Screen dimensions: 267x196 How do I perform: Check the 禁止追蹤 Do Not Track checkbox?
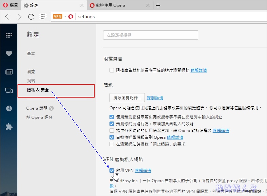coord(112,144)
